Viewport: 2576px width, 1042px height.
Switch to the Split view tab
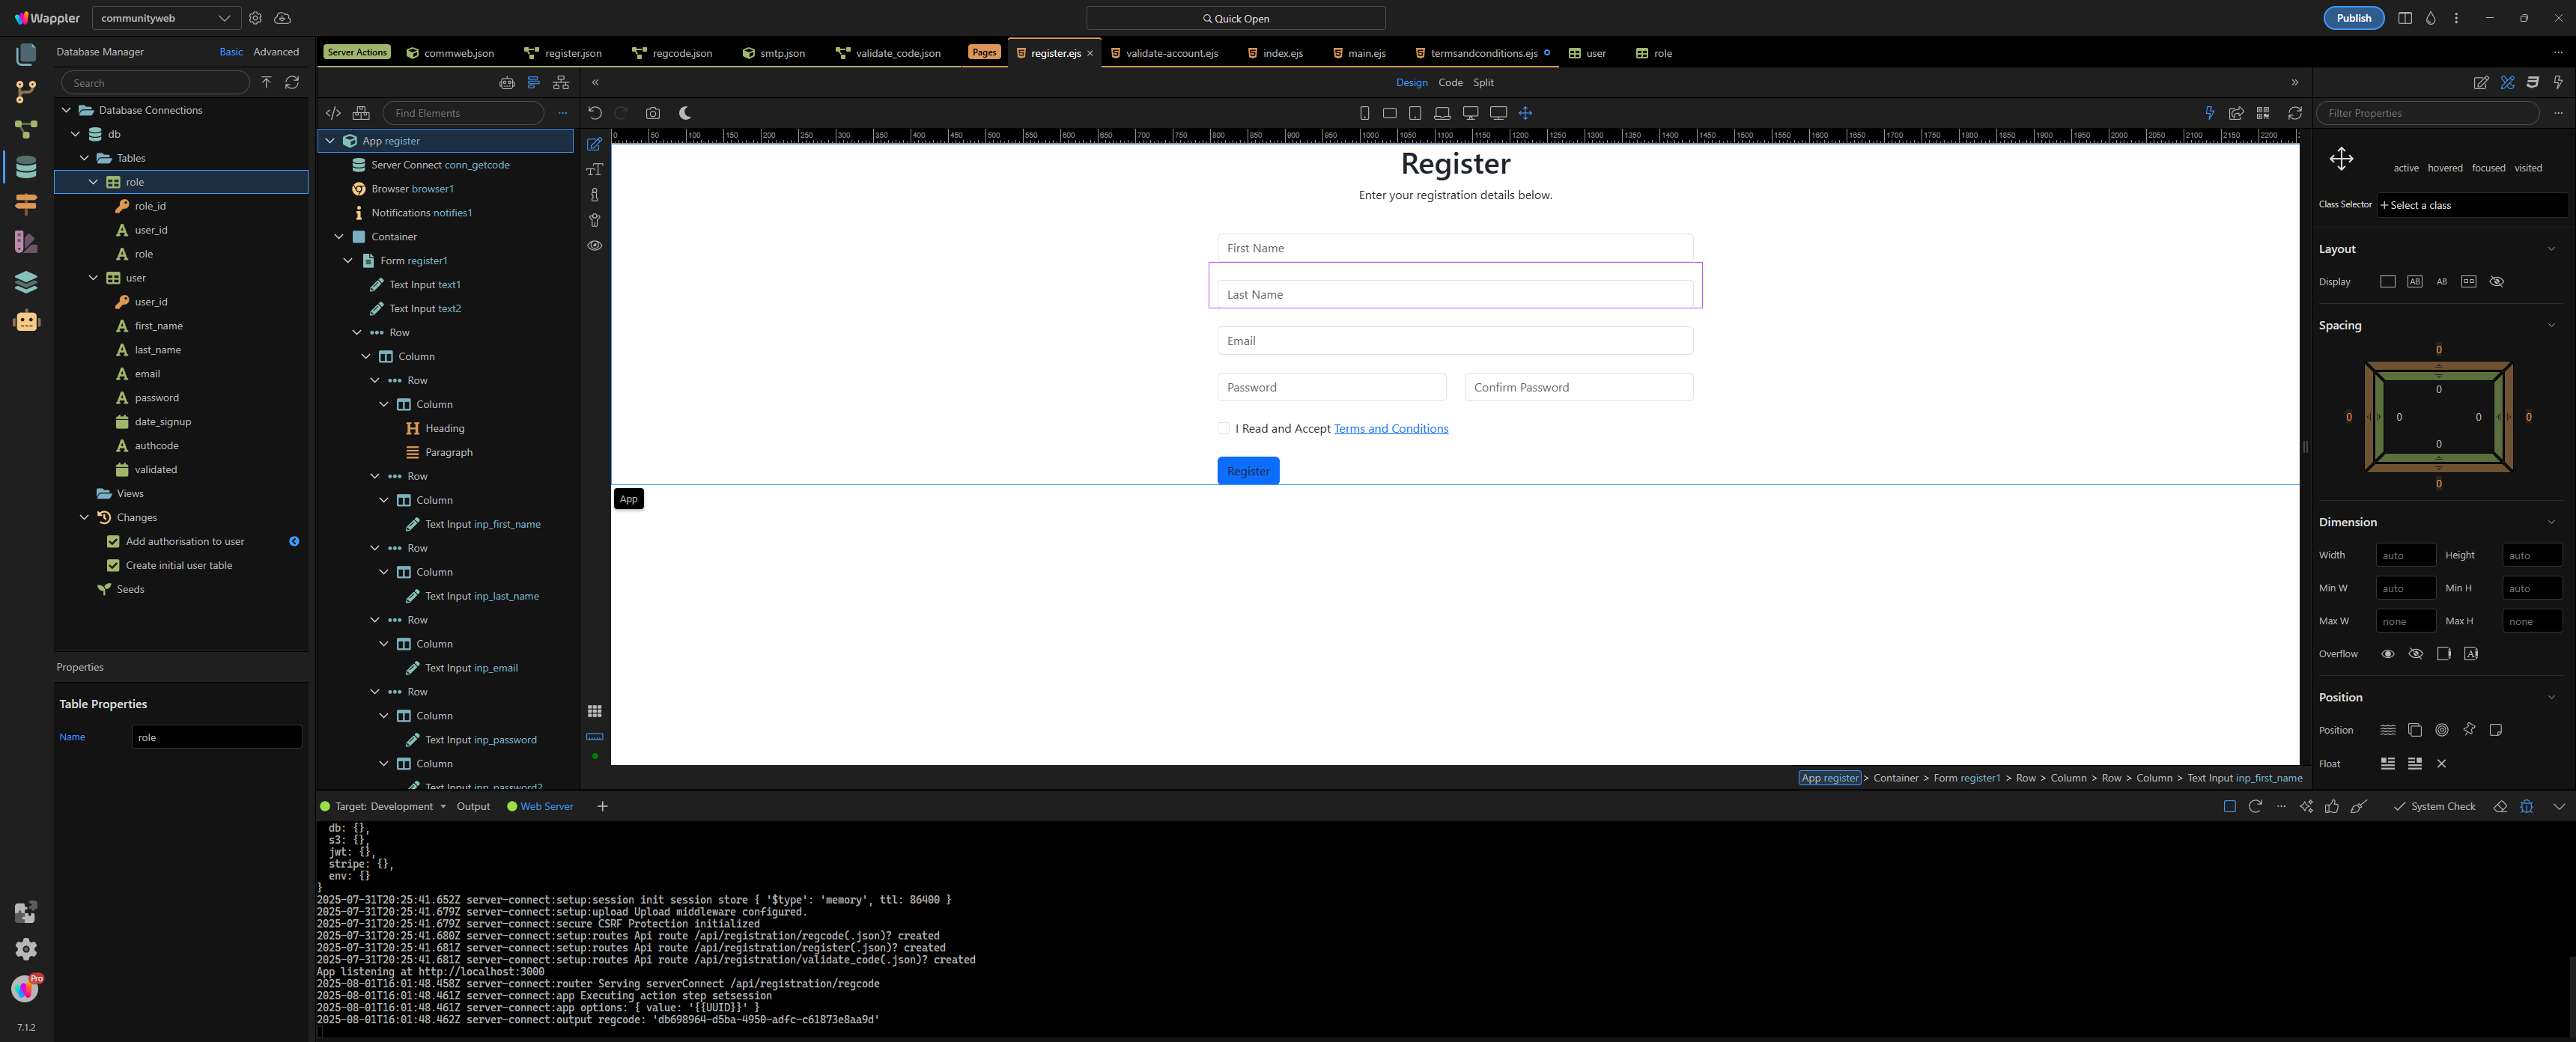click(x=1484, y=83)
